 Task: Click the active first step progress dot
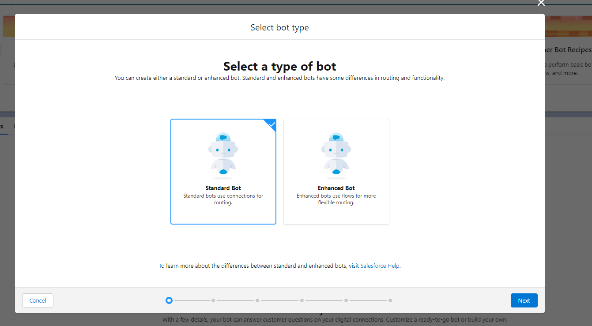[169, 300]
